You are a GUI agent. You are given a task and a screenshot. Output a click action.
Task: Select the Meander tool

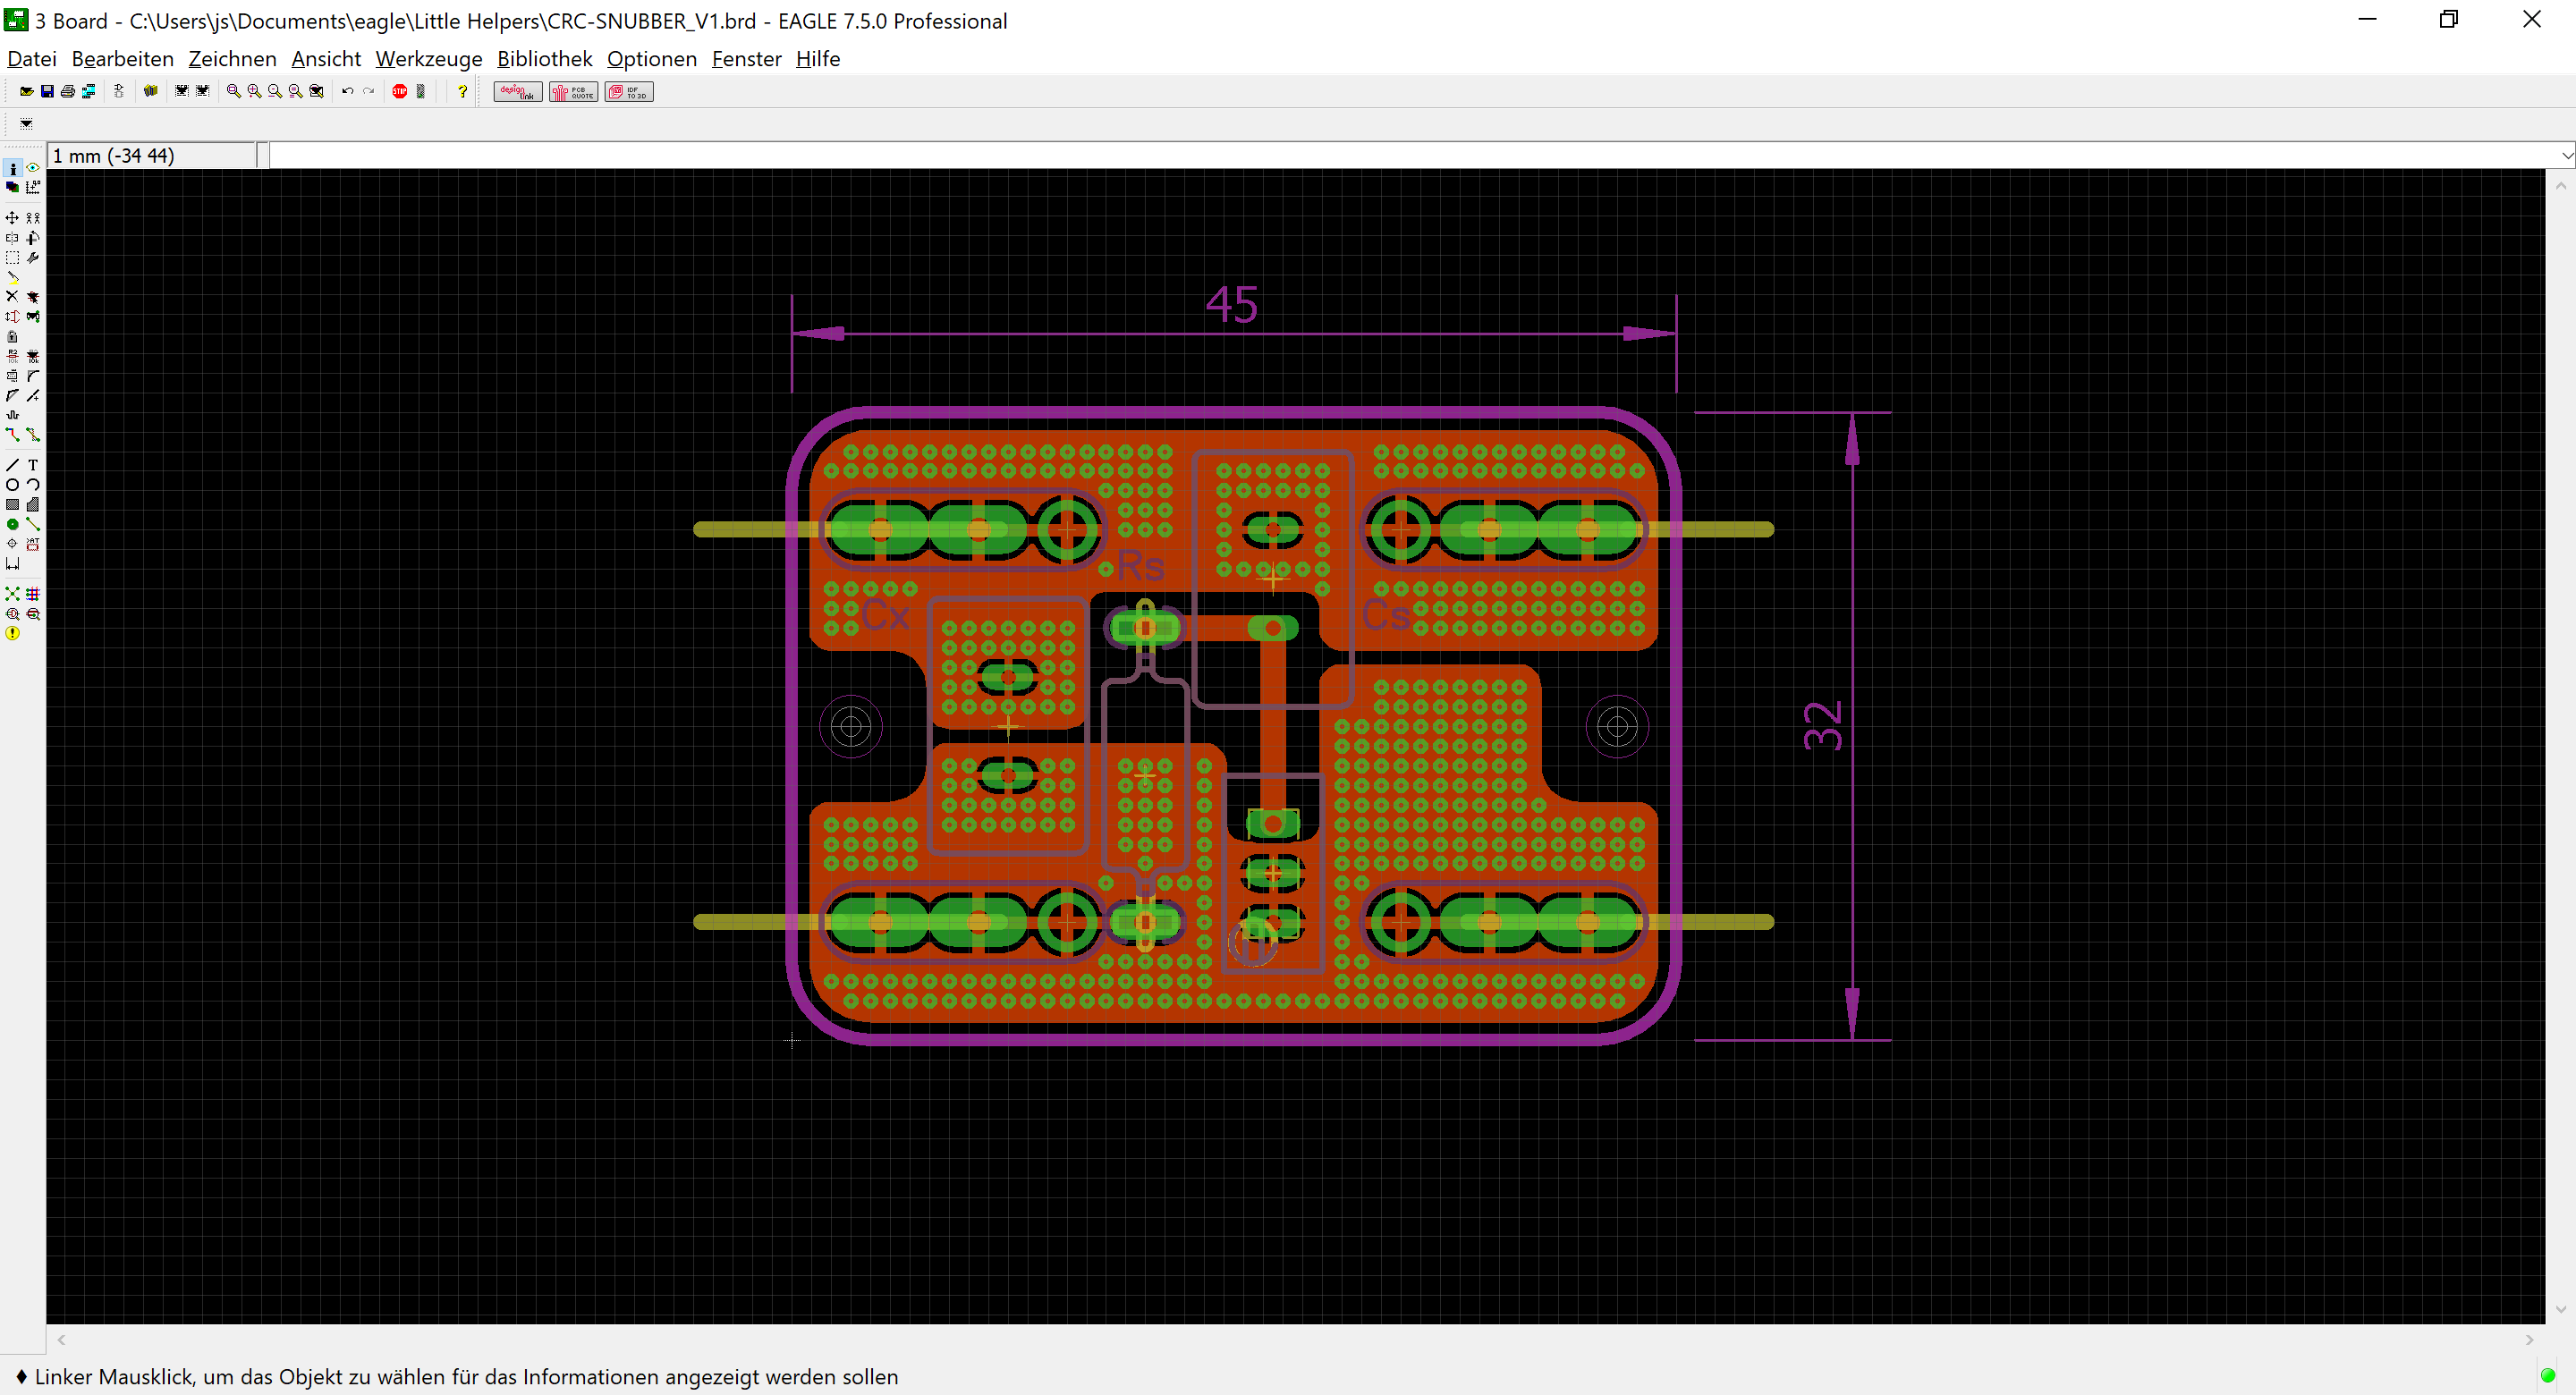(12, 415)
